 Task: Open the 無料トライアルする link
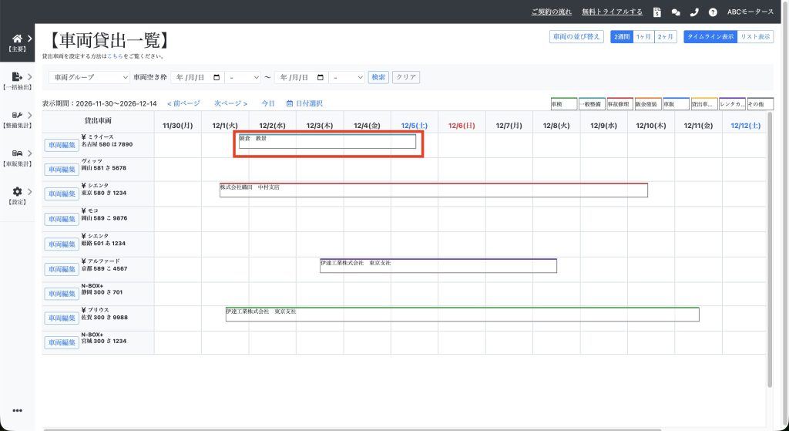pyautogui.click(x=613, y=12)
